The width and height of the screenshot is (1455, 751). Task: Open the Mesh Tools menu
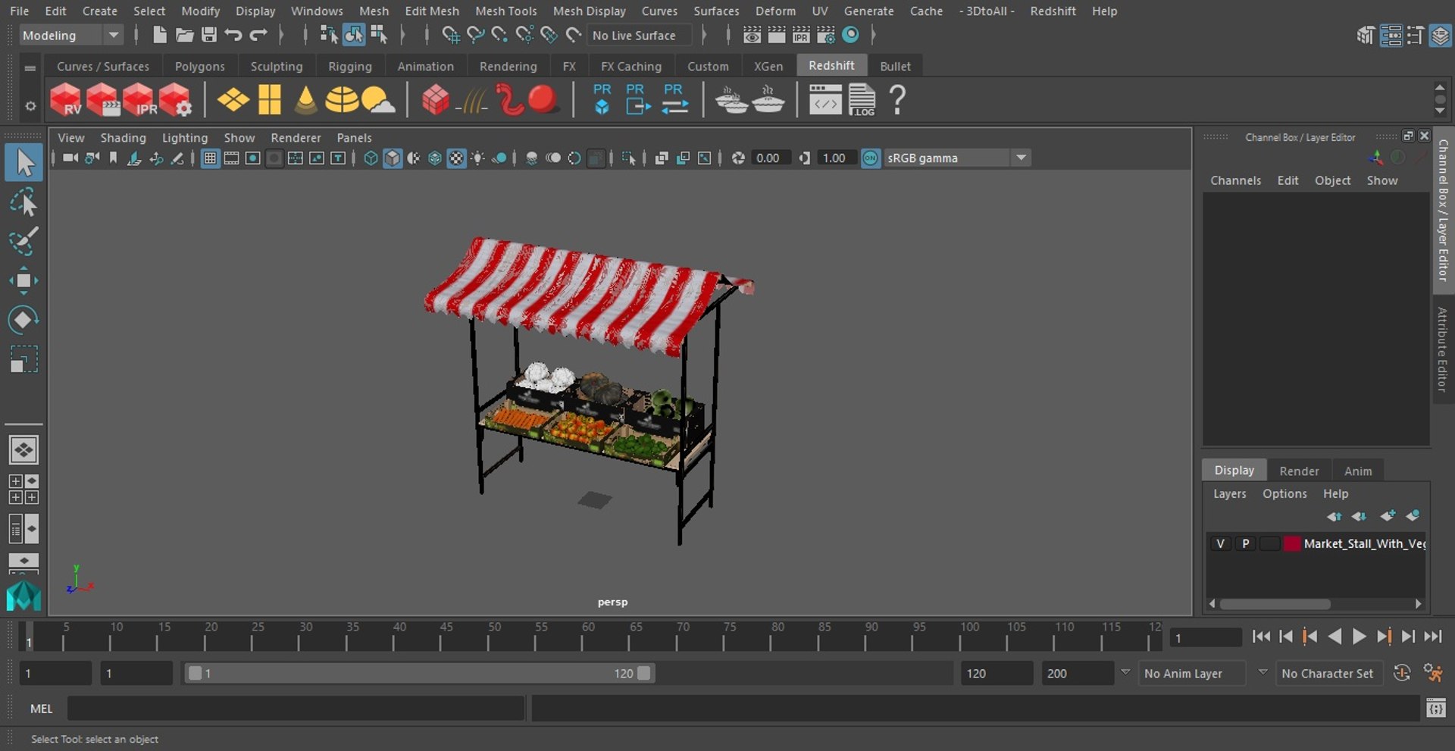click(x=505, y=11)
